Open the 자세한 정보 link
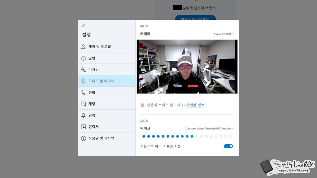The height and width of the screenshot is (178, 317). [195, 105]
